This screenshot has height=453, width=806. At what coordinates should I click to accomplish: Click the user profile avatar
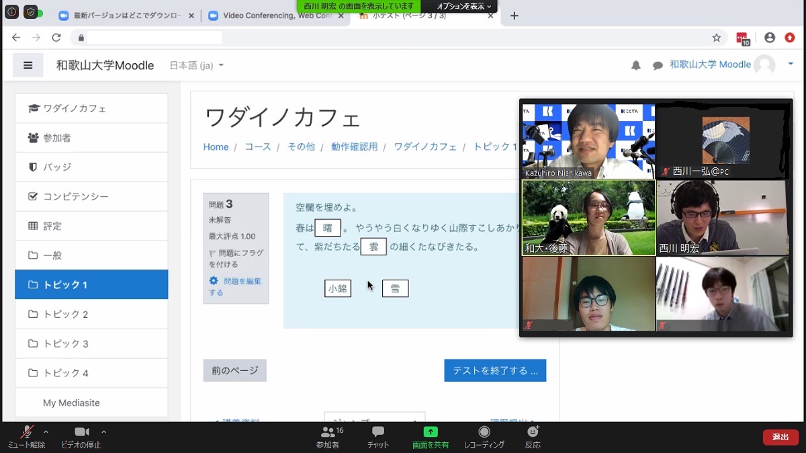pyautogui.click(x=764, y=65)
